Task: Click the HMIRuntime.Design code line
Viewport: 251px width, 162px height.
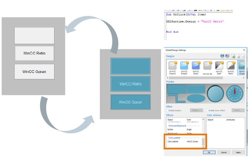Action: [x=195, y=21]
